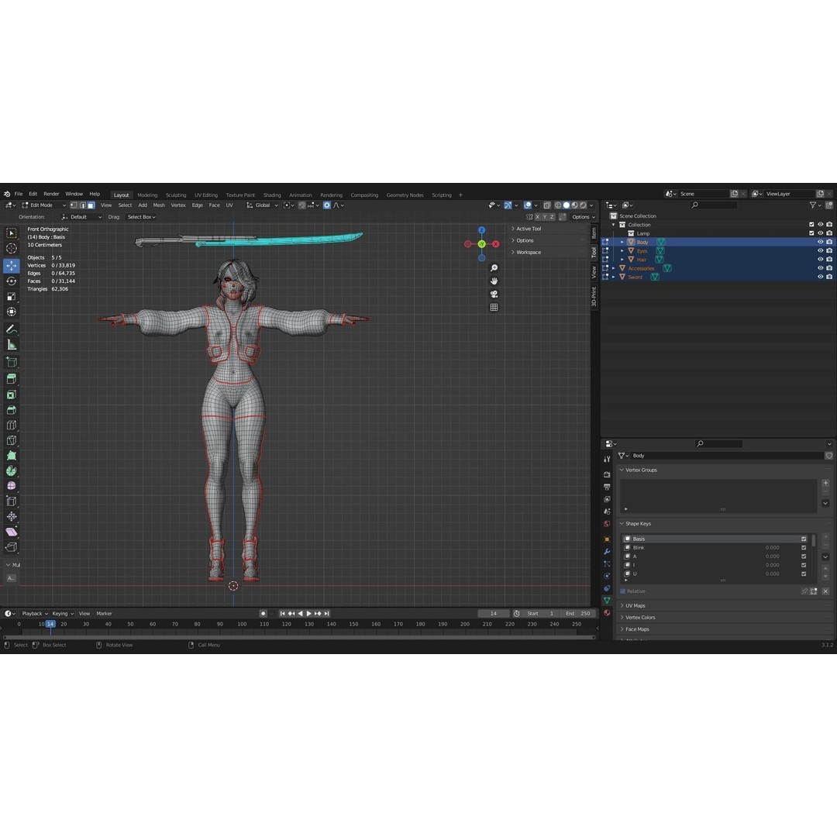837x837 pixels.
Task: Open the Object properties orange square tab
Action: (607, 539)
